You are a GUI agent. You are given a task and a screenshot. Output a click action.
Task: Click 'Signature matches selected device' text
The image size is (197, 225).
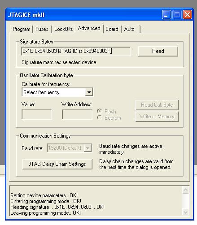pyautogui.click(x=59, y=62)
